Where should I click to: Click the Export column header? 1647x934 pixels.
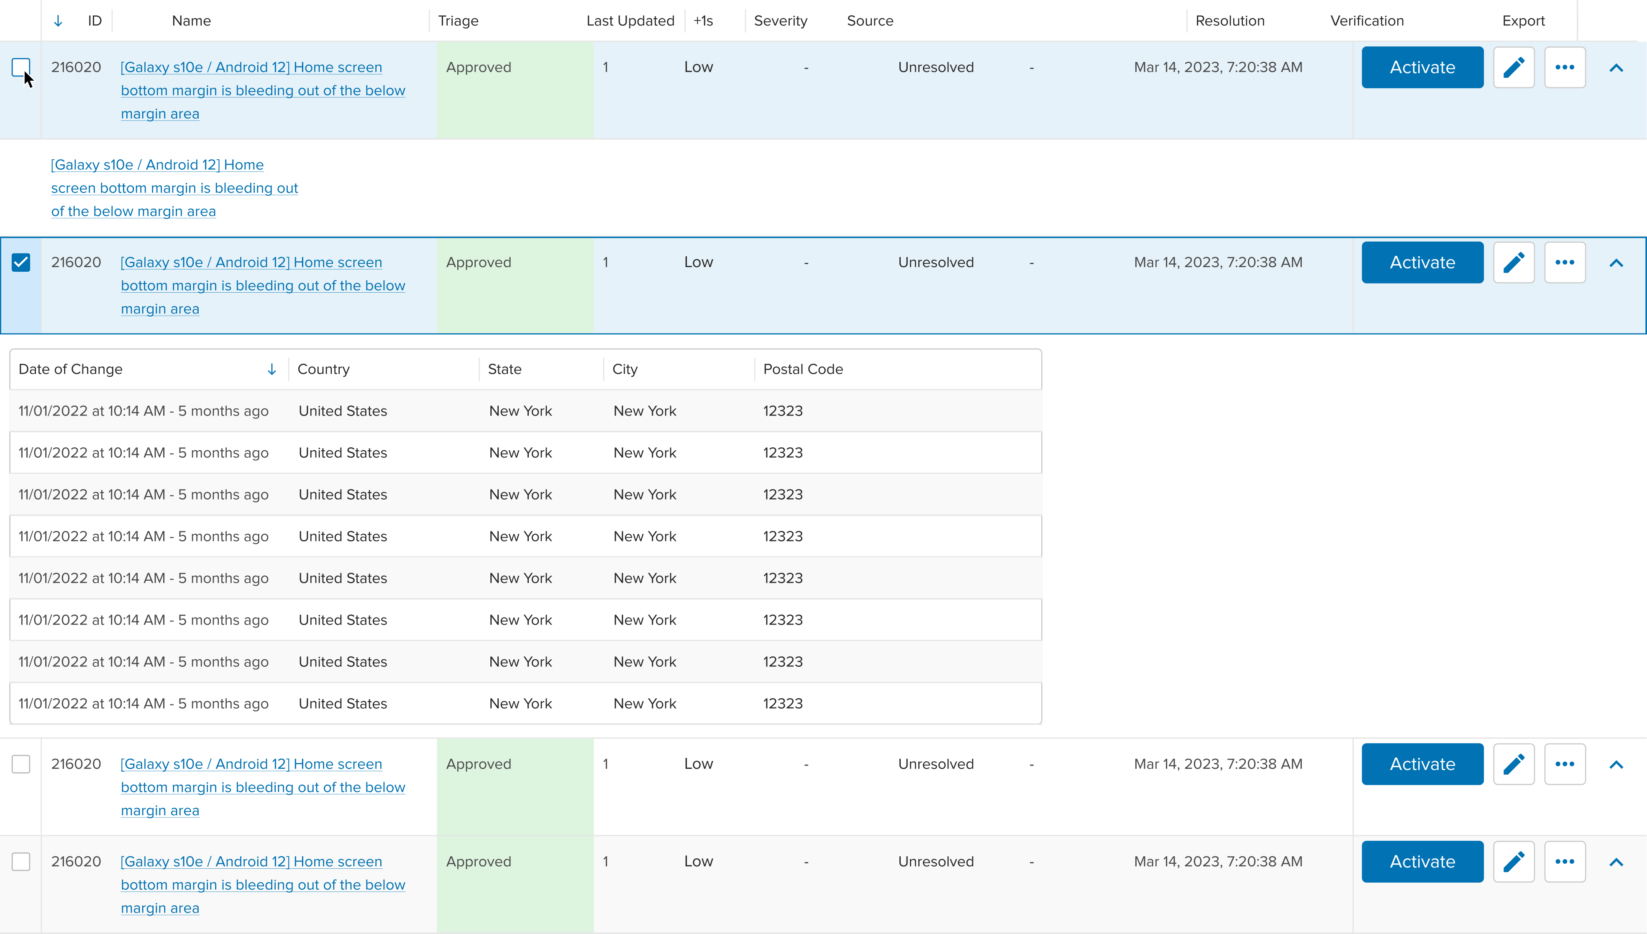click(x=1523, y=21)
